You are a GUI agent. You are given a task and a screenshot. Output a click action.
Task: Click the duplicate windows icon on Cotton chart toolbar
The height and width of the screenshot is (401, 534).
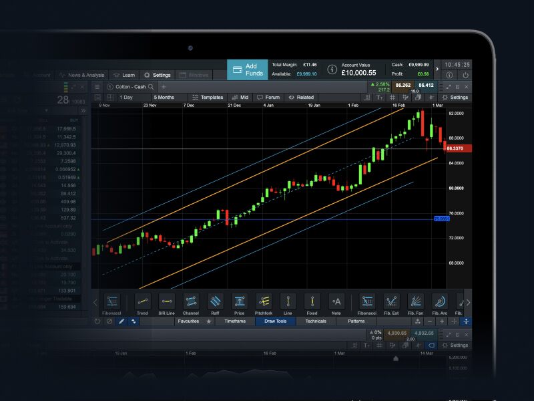tap(418, 98)
